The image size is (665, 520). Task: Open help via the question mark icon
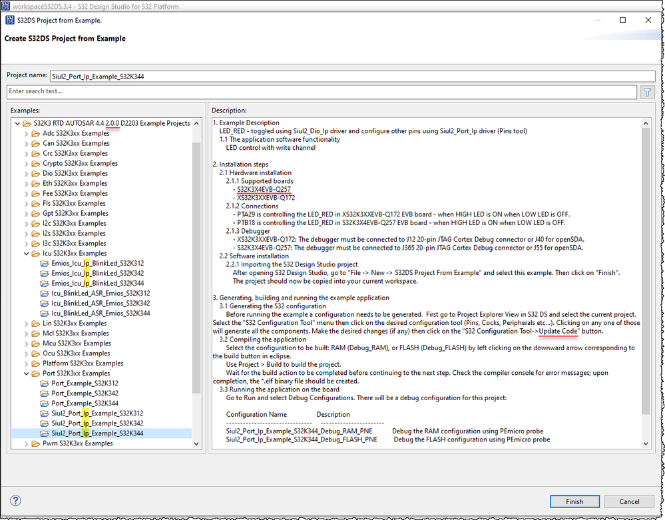pos(14,501)
